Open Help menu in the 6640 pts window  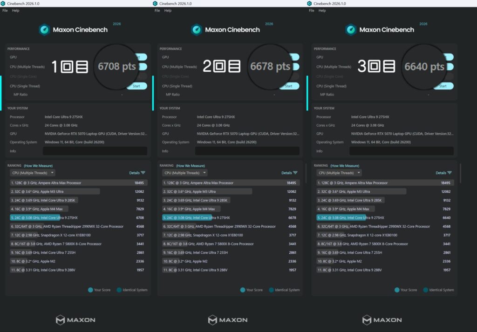tap(322, 10)
